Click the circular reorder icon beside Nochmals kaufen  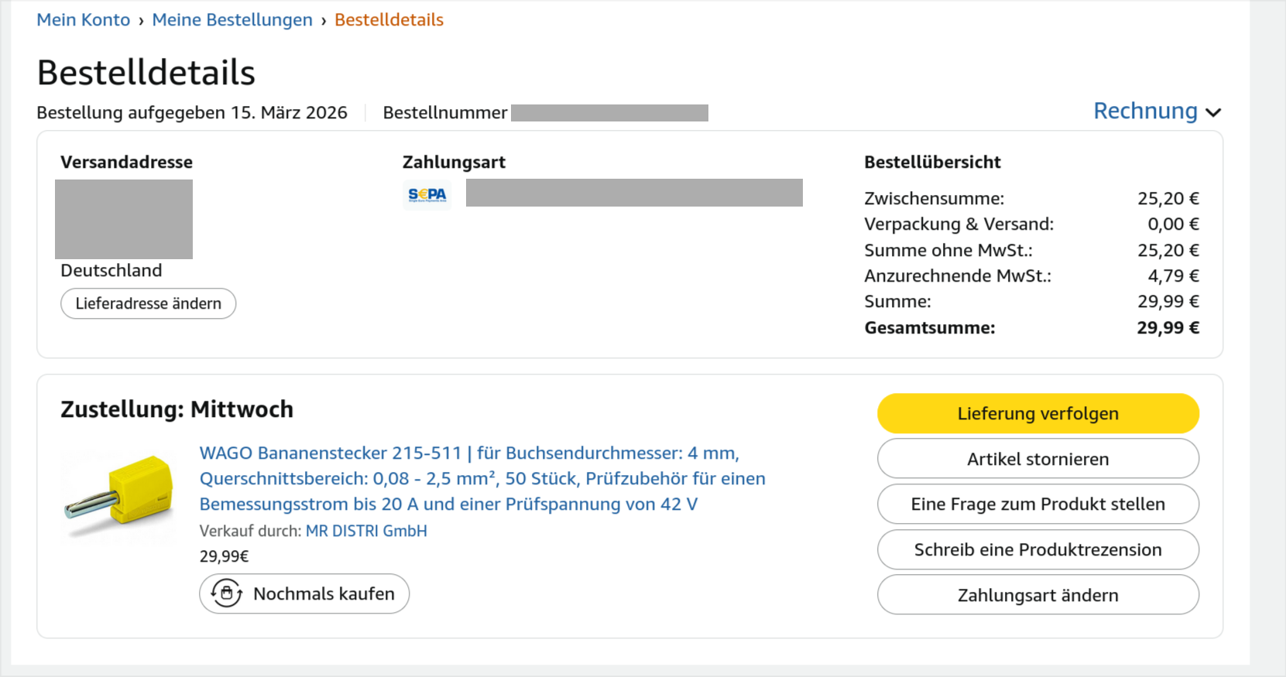pos(226,593)
